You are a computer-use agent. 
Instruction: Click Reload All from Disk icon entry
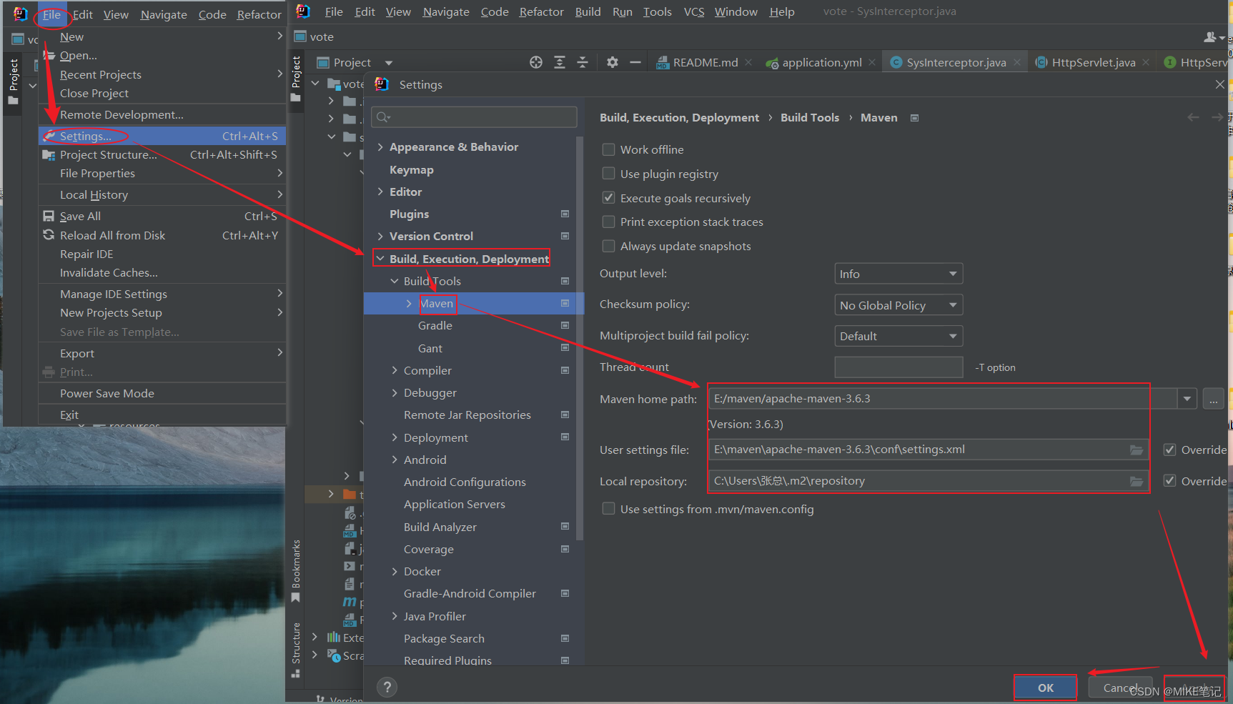[49, 235]
